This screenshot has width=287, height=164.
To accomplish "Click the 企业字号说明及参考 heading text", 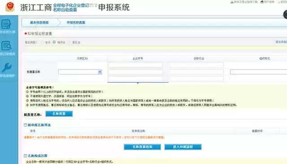I will (x=40, y=88).
